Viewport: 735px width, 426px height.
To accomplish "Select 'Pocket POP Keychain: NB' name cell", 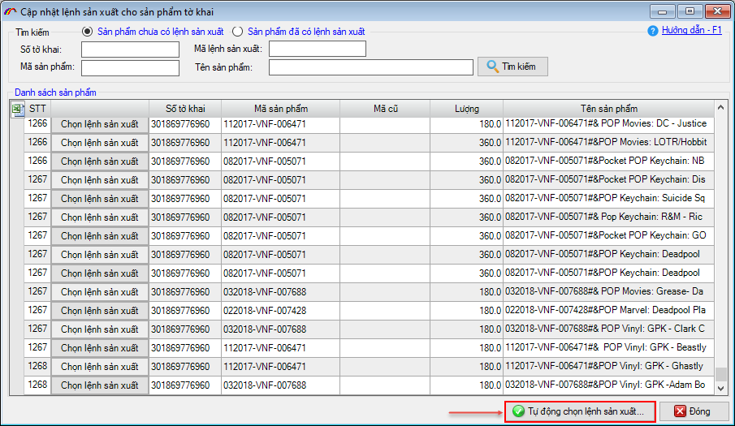I will coord(609,161).
